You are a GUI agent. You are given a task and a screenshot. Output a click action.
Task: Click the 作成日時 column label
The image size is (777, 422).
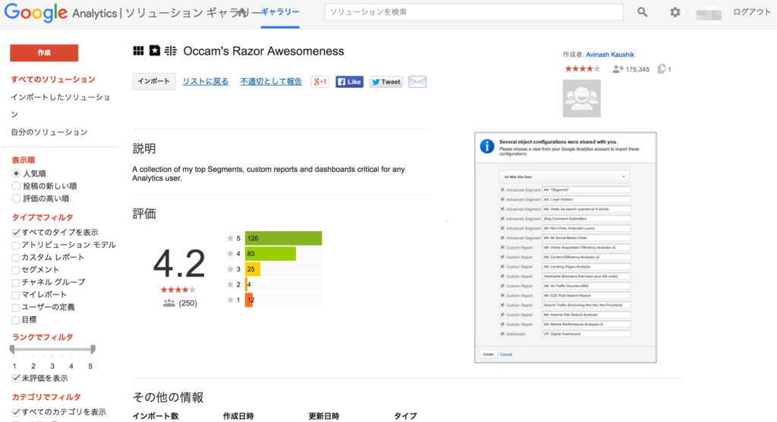click(238, 416)
